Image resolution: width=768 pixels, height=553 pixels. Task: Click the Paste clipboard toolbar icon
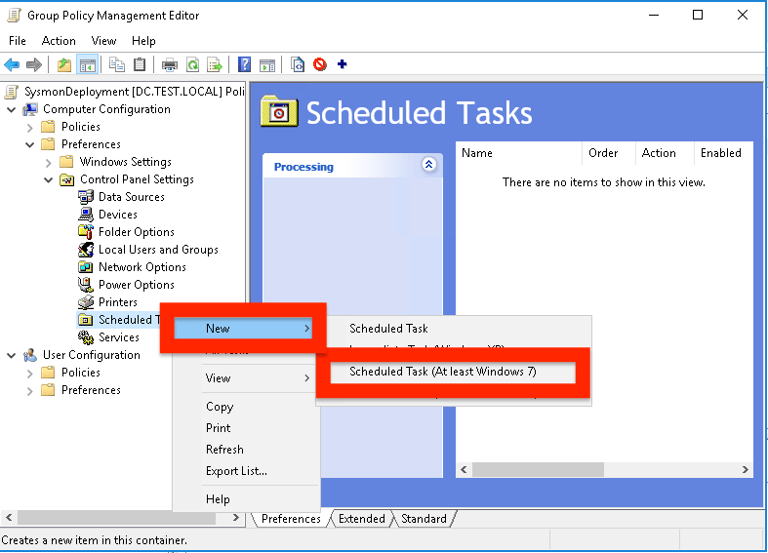140,65
